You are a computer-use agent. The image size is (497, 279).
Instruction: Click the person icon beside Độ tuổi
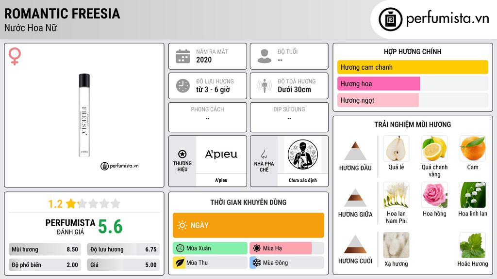point(265,56)
